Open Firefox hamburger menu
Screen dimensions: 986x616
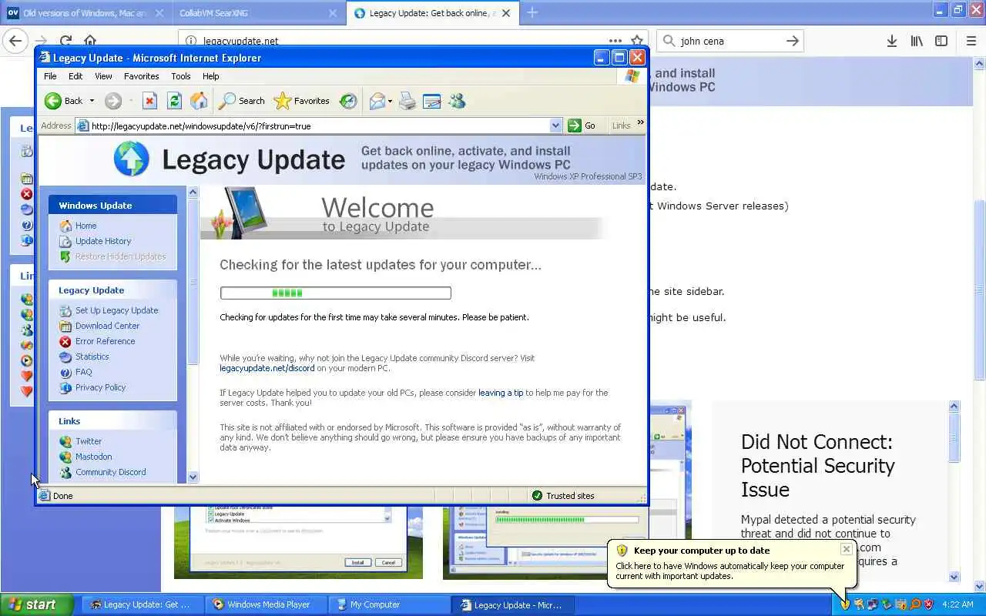click(971, 41)
